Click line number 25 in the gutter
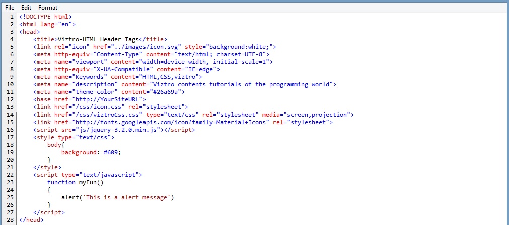509x225 pixels. pyautogui.click(x=10, y=197)
